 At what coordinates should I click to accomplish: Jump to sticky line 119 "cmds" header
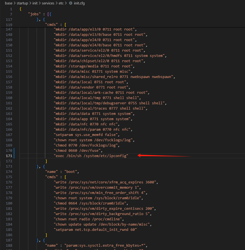56,25
